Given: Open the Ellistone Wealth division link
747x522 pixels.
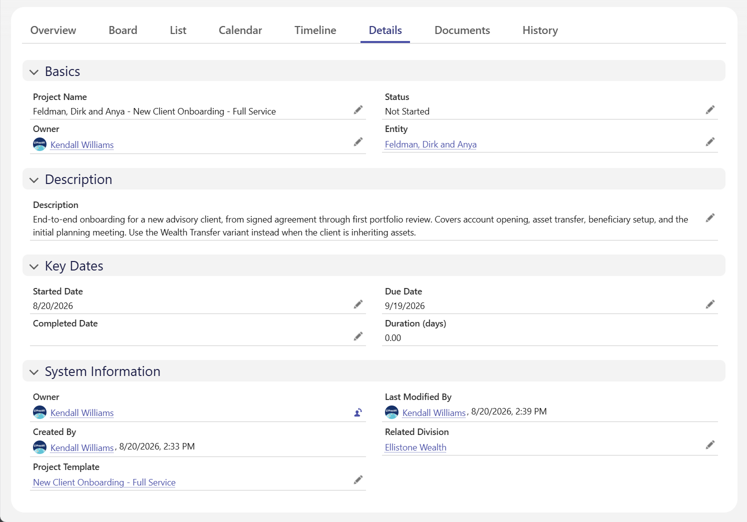Looking at the screenshot, I should point(415,447).
